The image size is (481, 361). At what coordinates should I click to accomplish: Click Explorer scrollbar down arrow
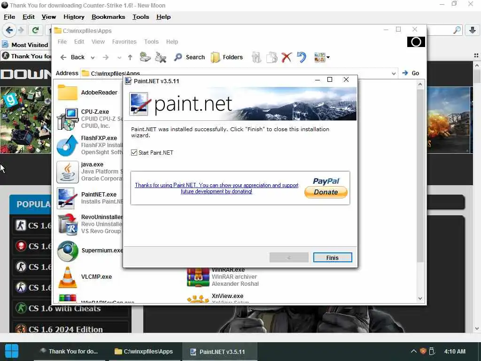click(420, 298)
